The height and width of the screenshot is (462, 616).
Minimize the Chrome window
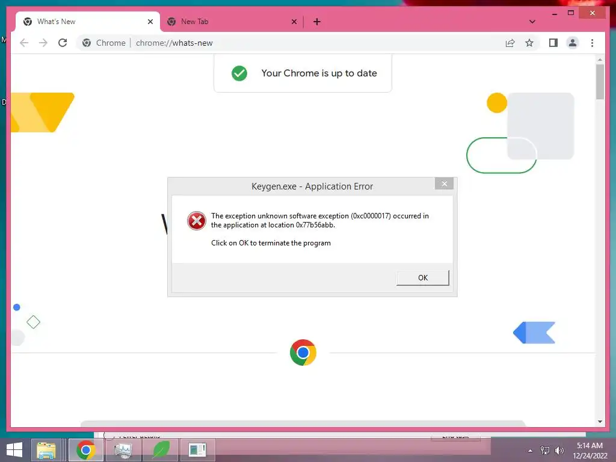554,14
